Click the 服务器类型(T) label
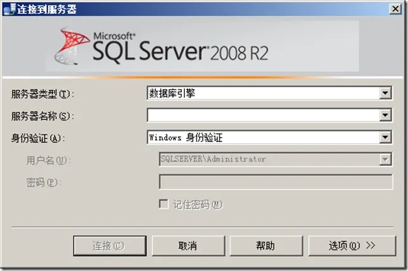408x271 pixels. pos(42,94)
